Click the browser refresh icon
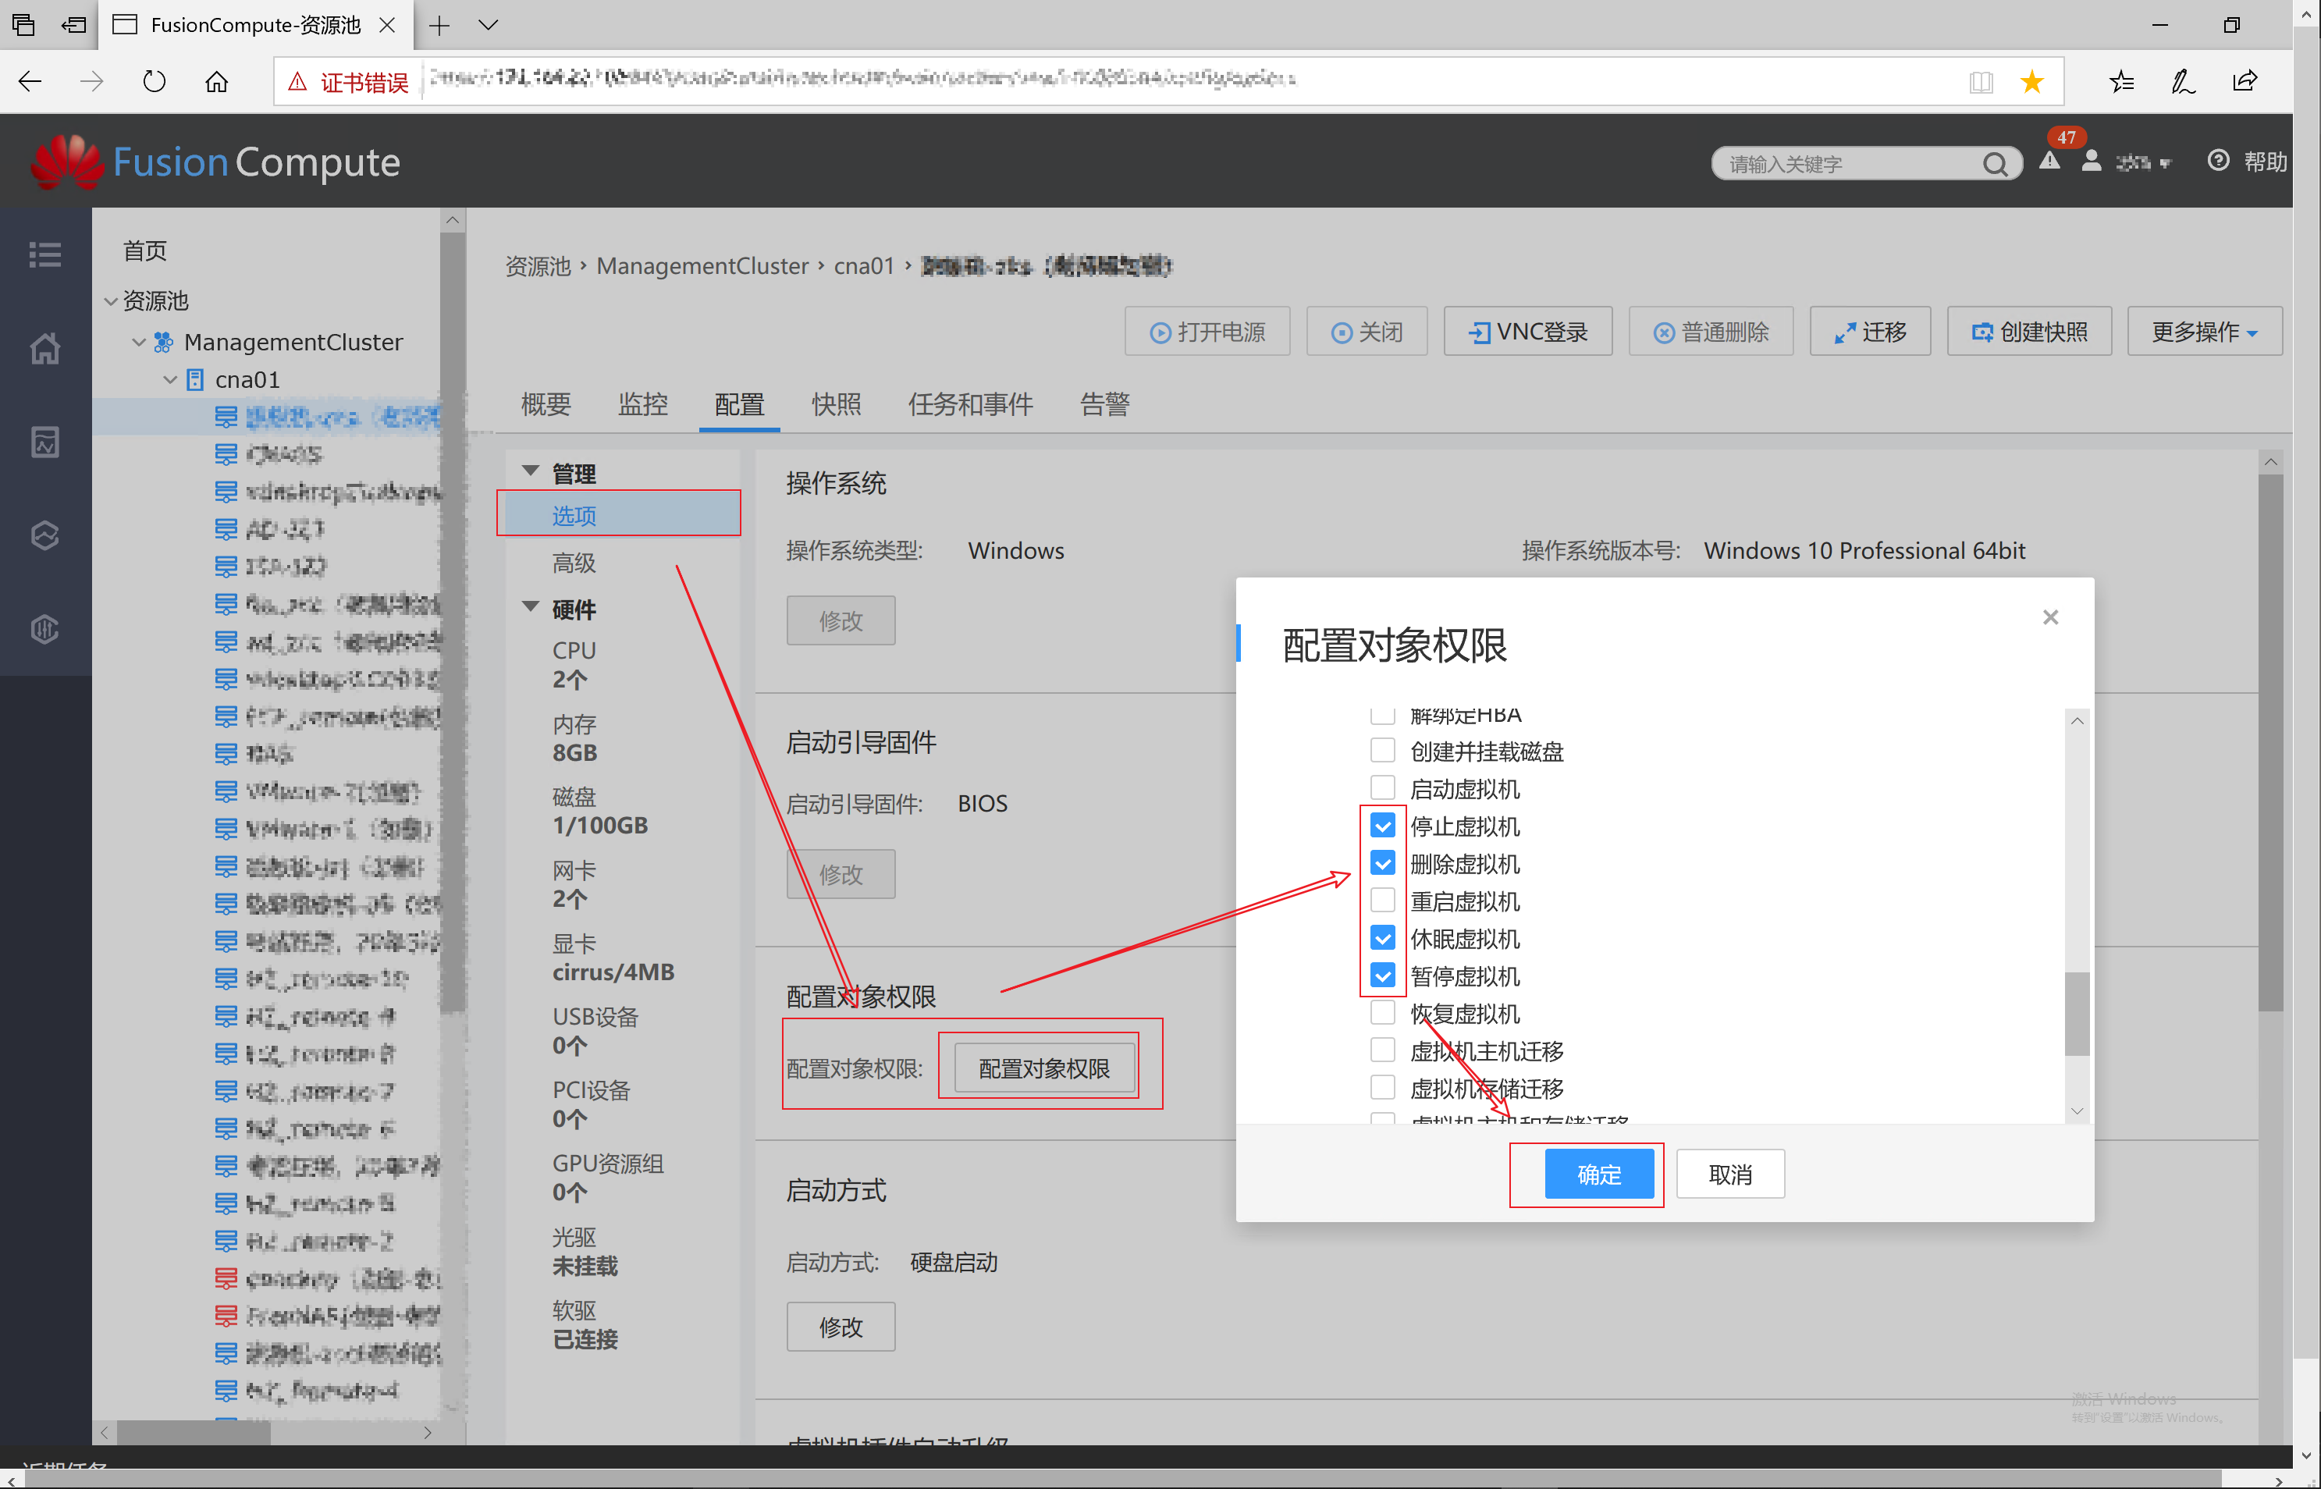 click(x=154, y=81)
